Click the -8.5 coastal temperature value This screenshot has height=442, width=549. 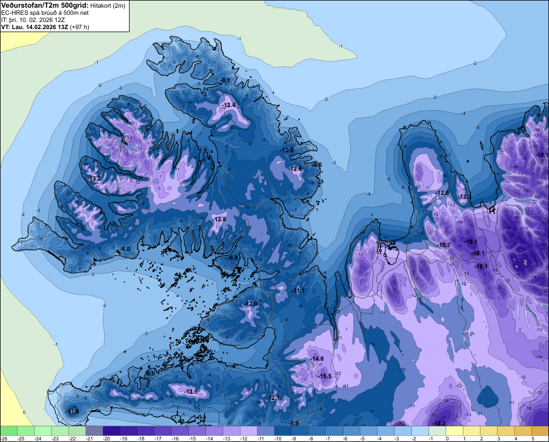click(317, 165)
